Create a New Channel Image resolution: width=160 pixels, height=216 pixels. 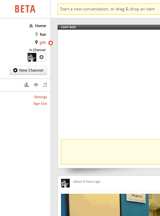tap(28, 70)
